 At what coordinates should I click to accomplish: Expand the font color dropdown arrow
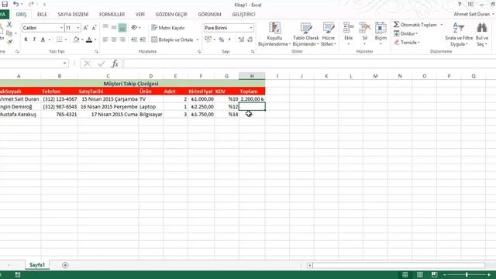coord(95,40)
